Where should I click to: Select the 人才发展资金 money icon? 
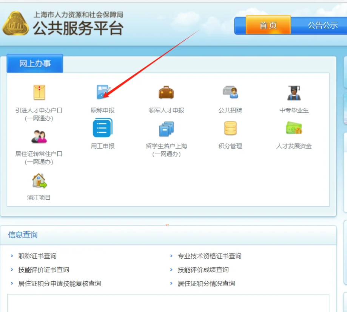point(294,128)
